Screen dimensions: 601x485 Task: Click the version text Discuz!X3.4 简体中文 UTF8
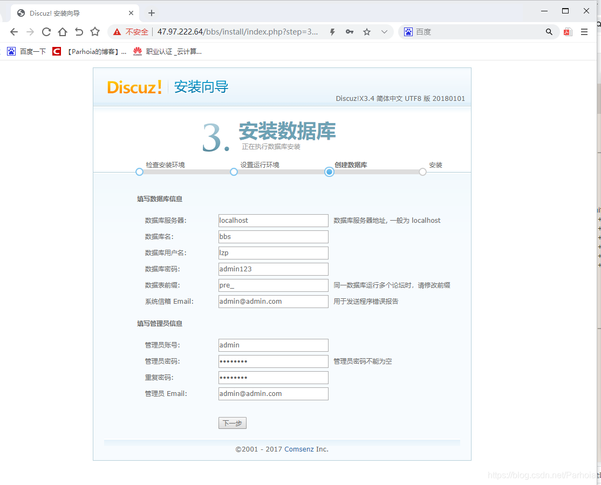[400, 99]
